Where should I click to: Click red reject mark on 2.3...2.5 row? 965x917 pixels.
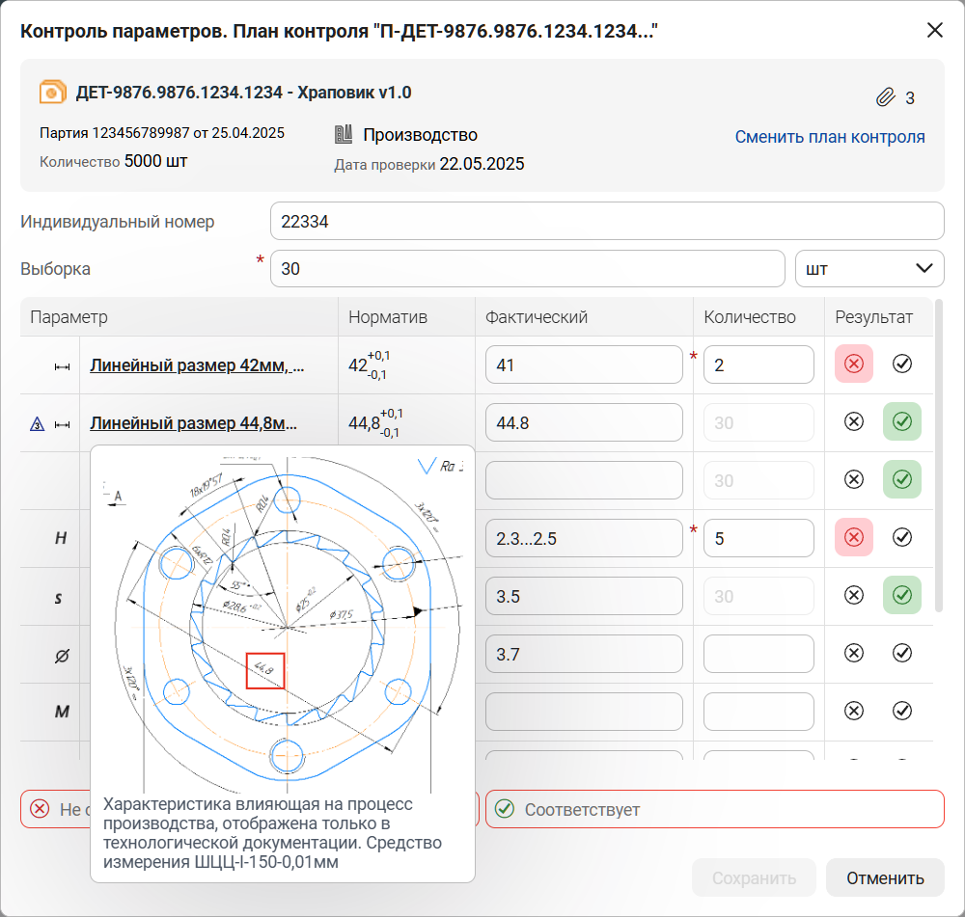(x=853, y=538)
